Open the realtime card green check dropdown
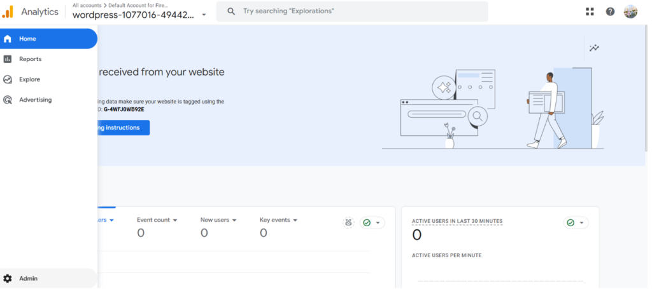 [x=576, y=223]
